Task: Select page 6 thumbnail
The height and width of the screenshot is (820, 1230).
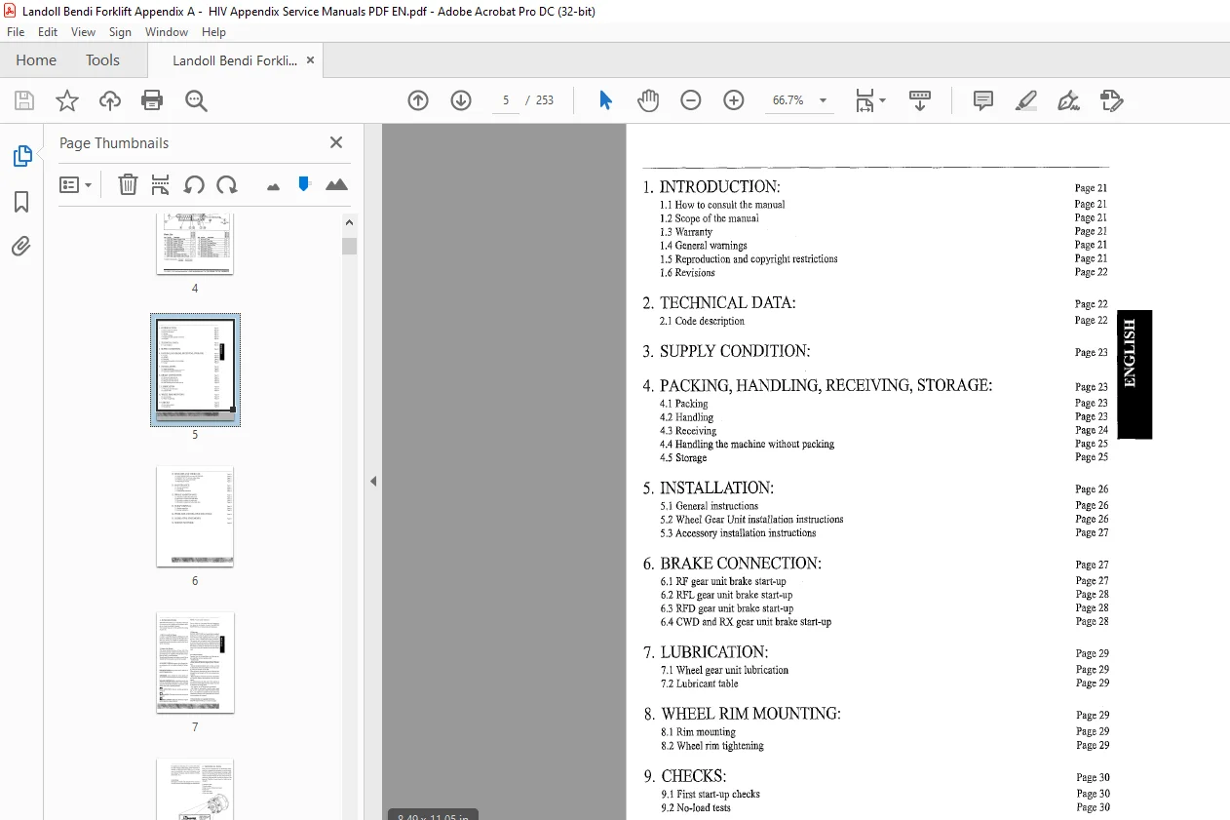Action: [195, 517]
